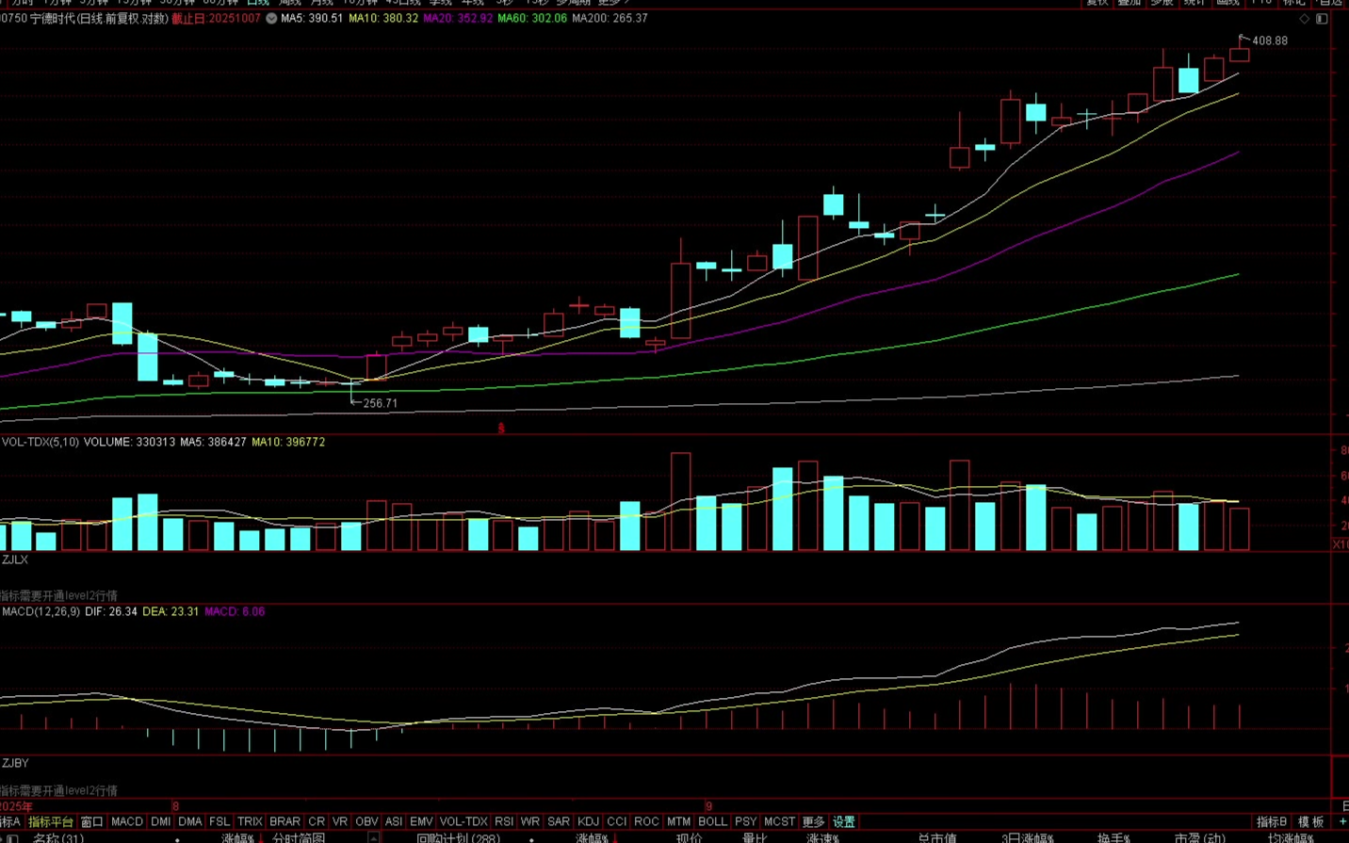Open the 指标平台 indicator platform

click(x=50, y=822)
